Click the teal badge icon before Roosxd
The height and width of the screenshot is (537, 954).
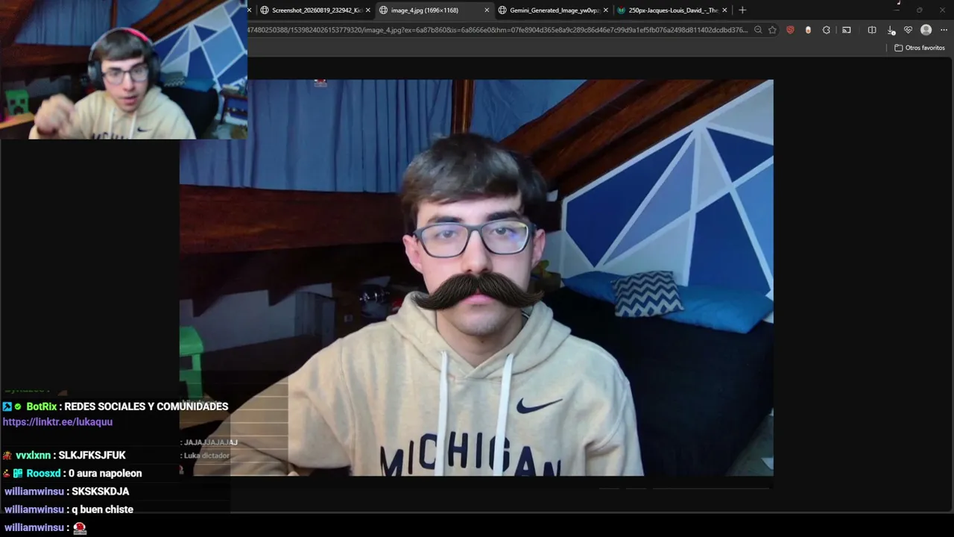click(18, 474)
